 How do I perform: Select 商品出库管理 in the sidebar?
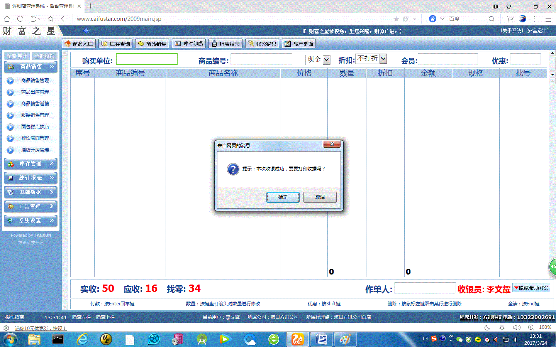pos(35,92)
